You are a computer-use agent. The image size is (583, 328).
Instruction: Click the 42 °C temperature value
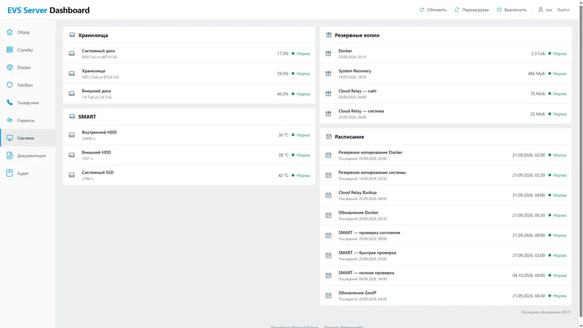click(x=284, y=175)
